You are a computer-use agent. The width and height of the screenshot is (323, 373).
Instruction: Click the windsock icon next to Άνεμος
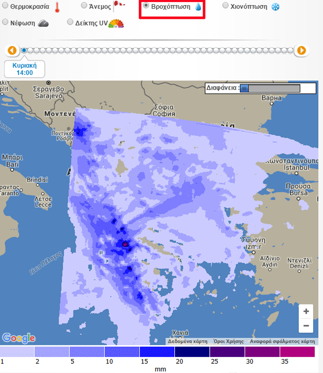pos(120,6)
